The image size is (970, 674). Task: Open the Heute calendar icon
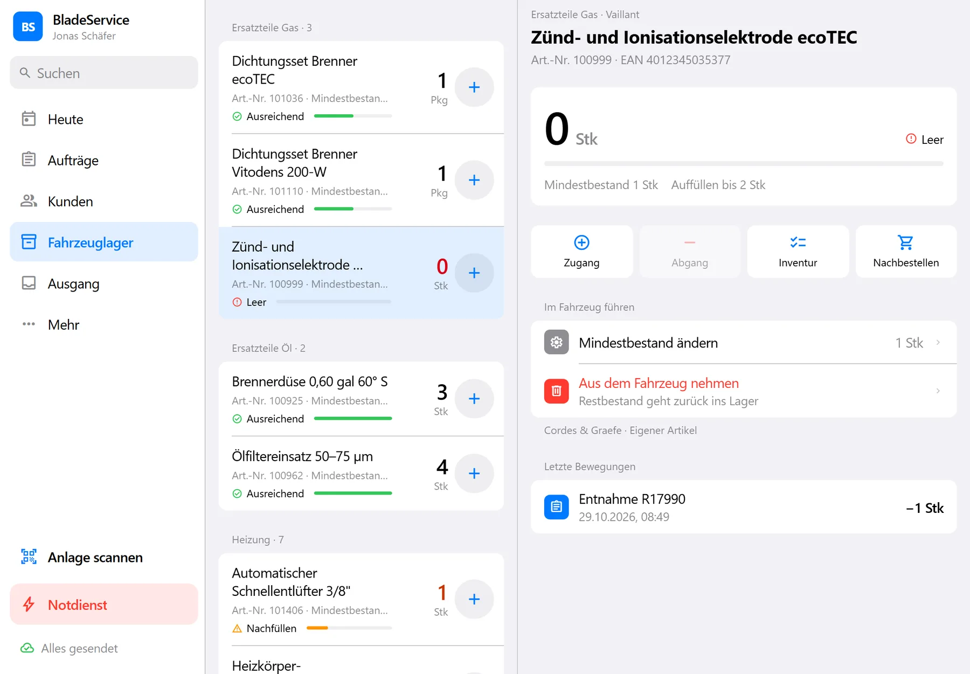coord(29,119)
